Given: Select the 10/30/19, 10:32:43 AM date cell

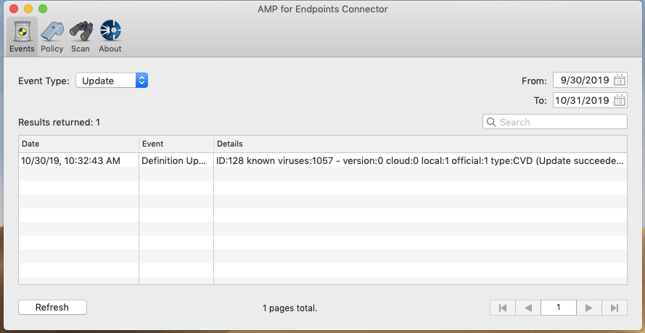Looking at the screenshot, I should click(78, 161).
